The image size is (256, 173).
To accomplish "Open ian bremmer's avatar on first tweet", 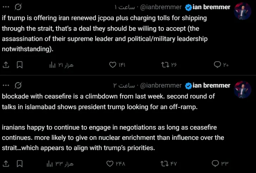I will click(x=243, y=11).
